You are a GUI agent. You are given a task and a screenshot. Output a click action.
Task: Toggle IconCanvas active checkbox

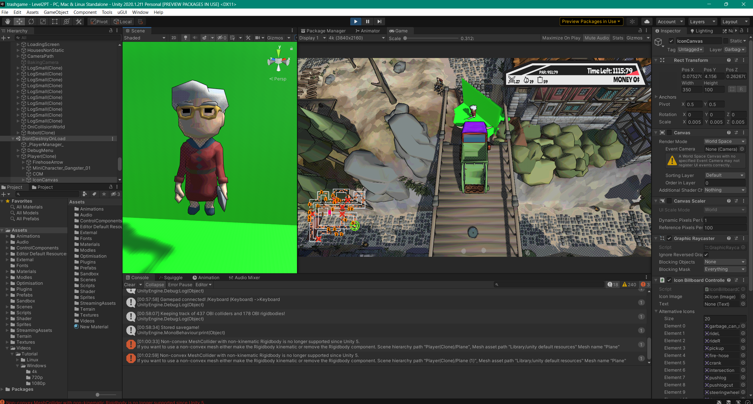click(671, 41)
